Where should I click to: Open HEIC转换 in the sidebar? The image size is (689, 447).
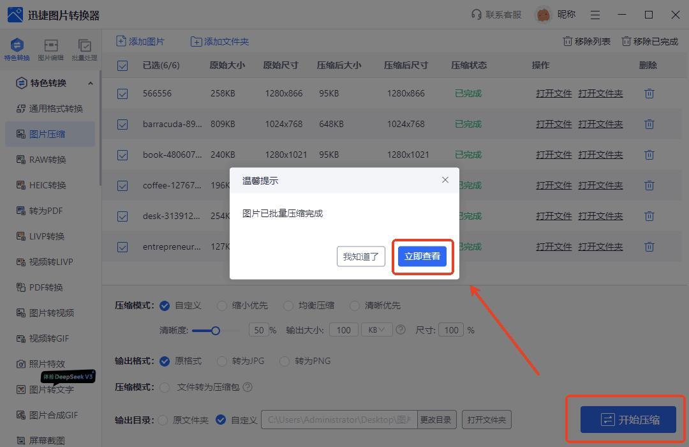tap(48, 185)
